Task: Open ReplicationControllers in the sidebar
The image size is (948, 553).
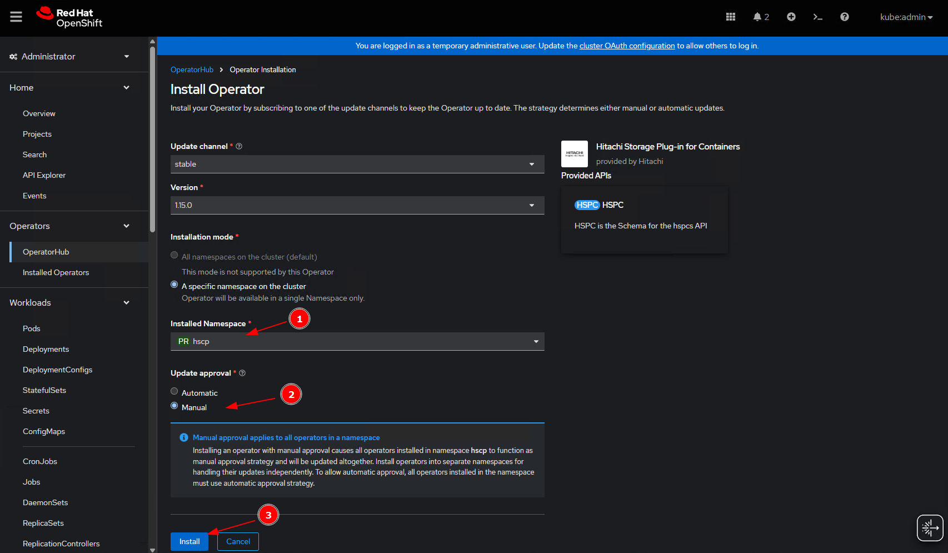Action: (x=61, y=544)
